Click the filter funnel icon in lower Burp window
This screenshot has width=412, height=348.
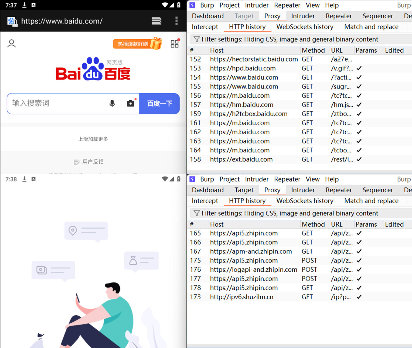click(x=197, y=213)
